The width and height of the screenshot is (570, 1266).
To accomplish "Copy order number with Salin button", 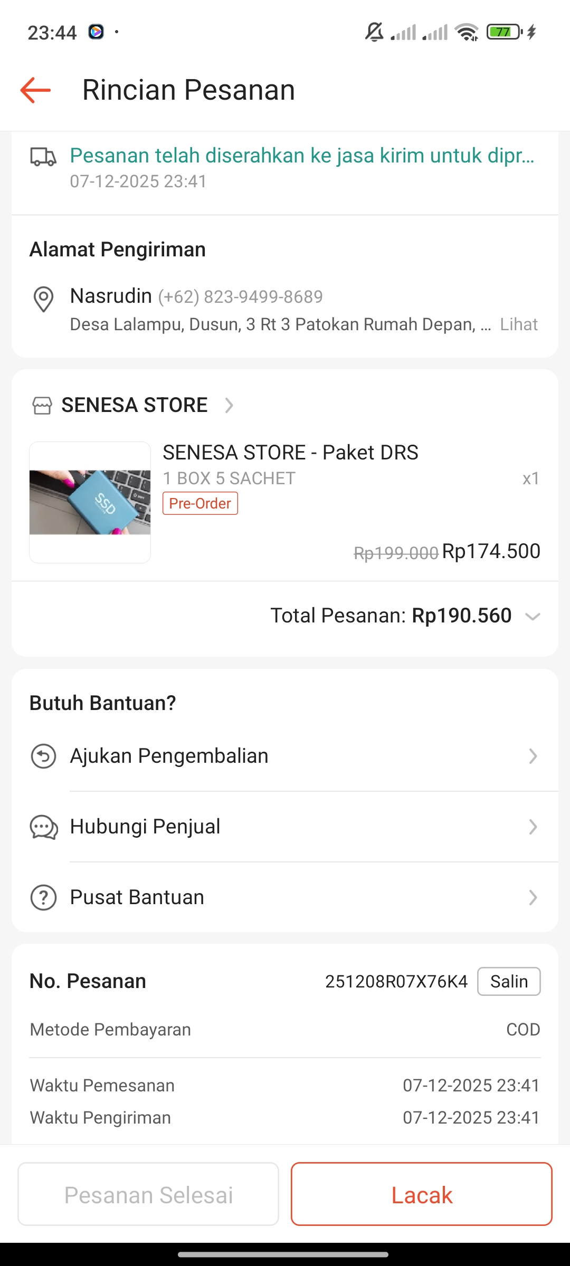I will point(509,982).
